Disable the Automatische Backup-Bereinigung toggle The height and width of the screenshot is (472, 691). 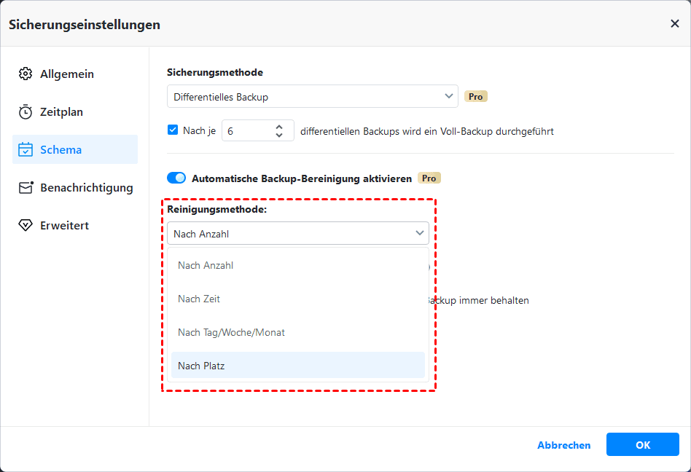click(176, 178)
